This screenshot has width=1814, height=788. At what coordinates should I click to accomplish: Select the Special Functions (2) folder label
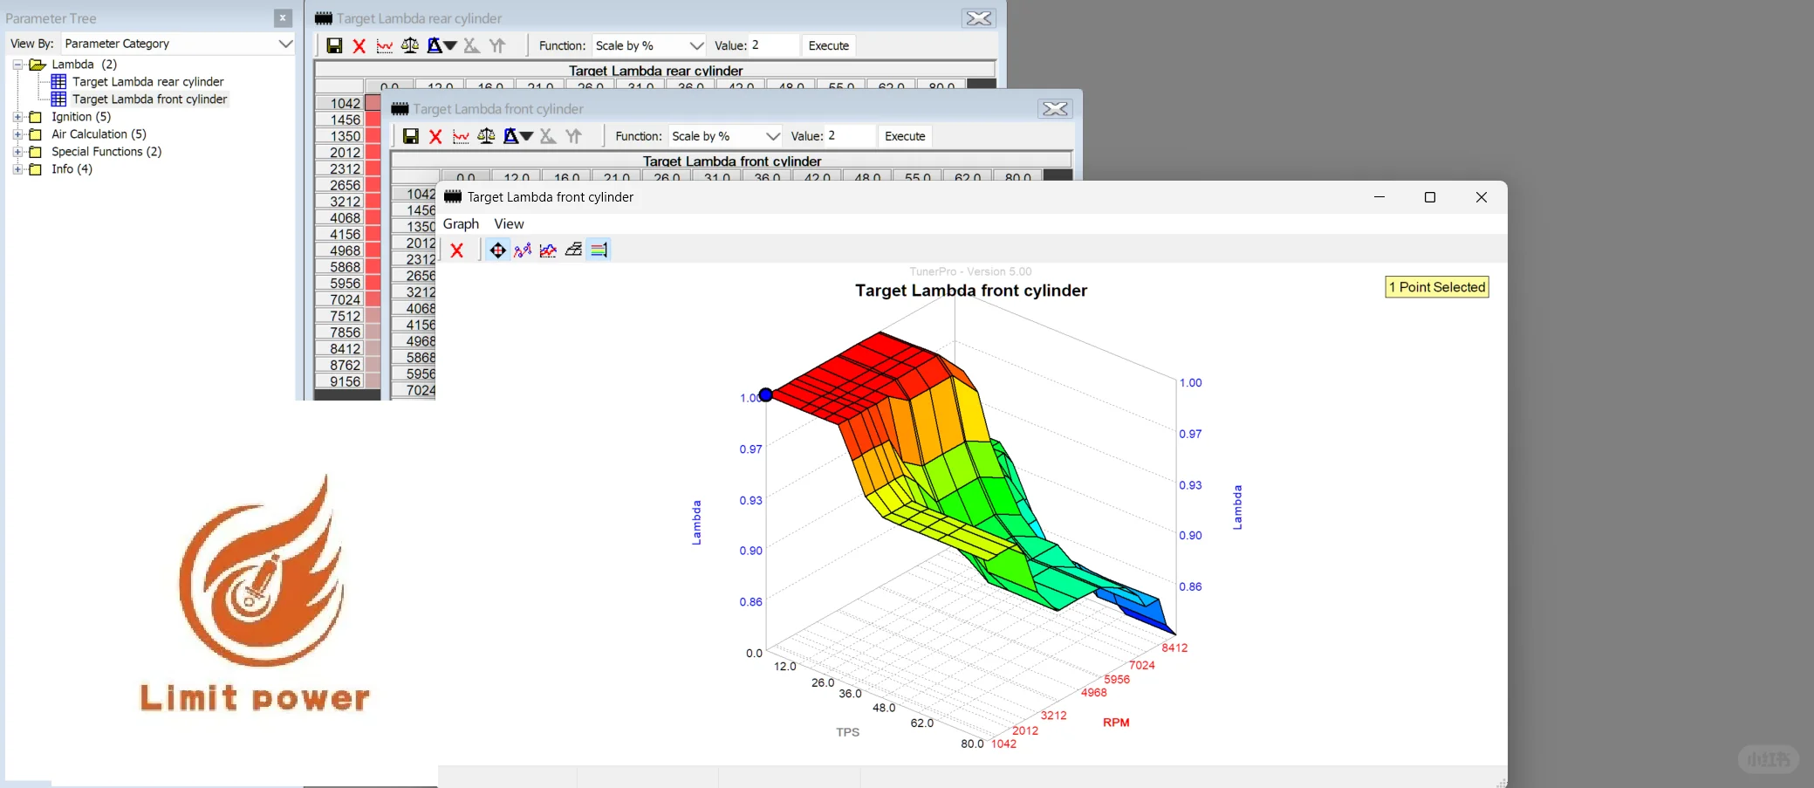pos(106,152)
